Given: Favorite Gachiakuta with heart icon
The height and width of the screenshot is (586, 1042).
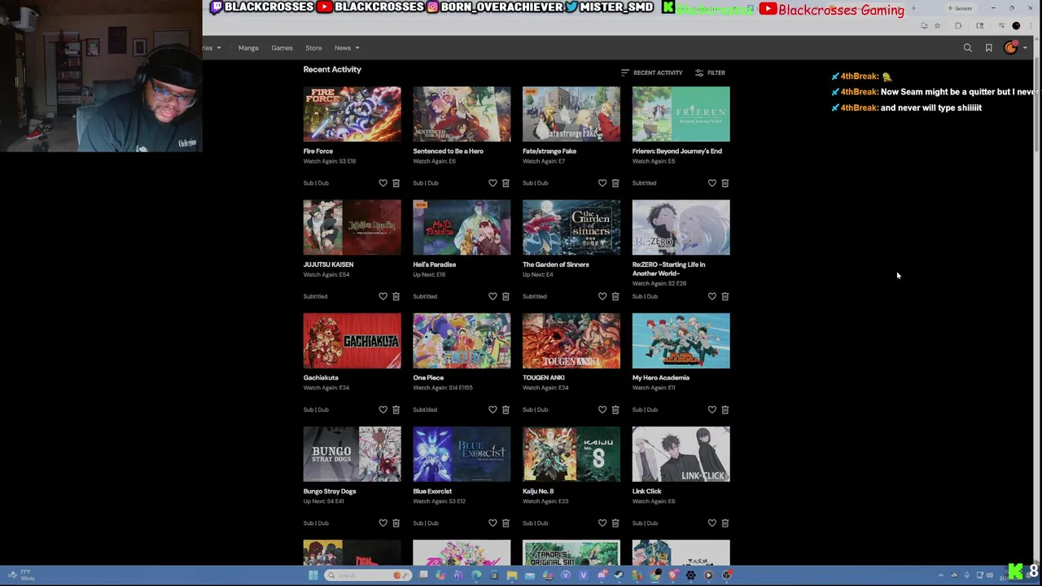Looking at the screenshot, I should coord(383,409).
